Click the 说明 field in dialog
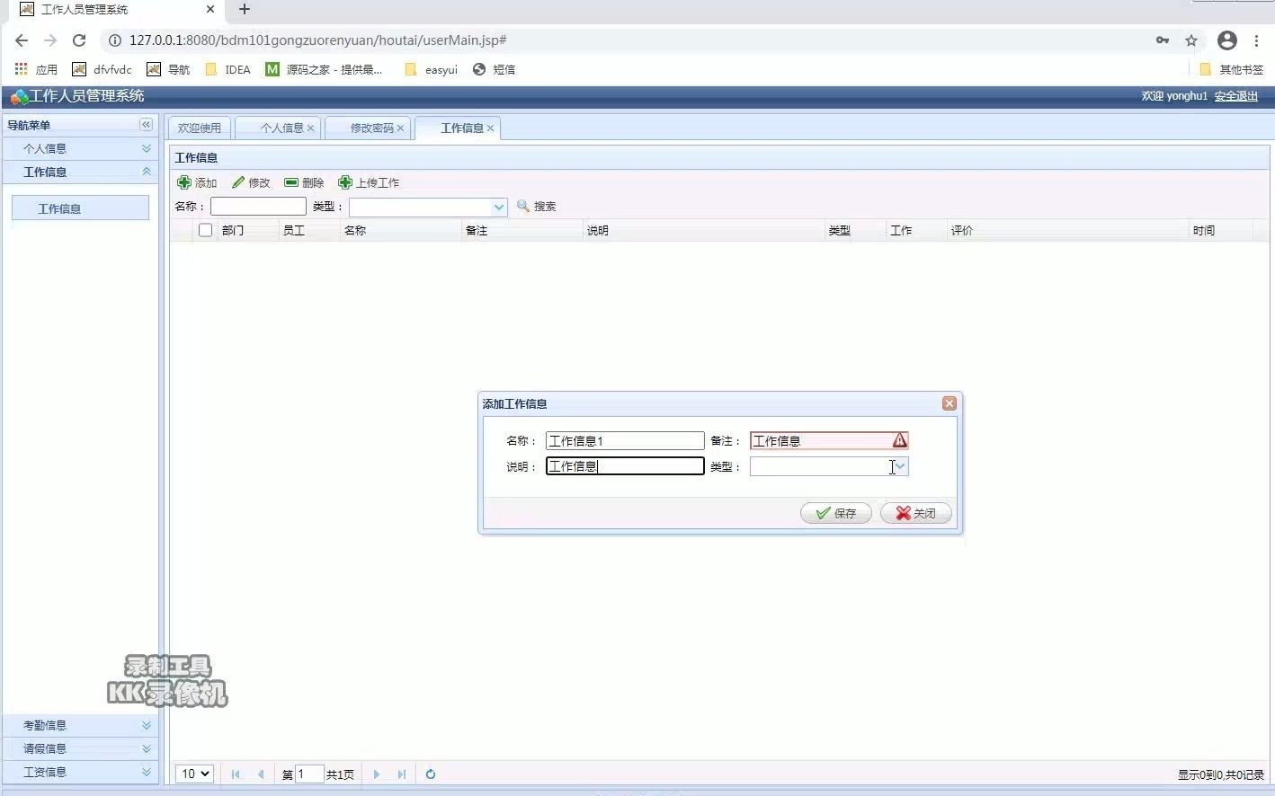Viewport: 1275px width, 796px height. pyautogui.click(x=625, y=466)
